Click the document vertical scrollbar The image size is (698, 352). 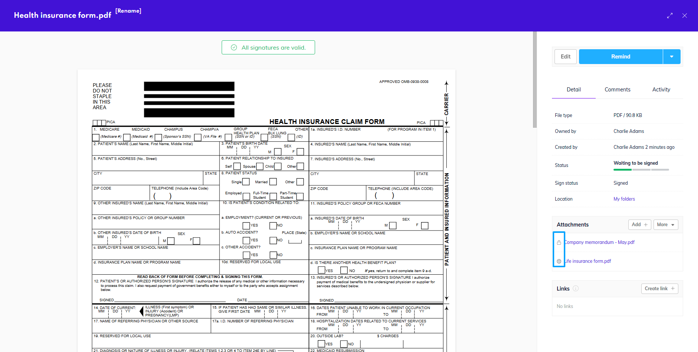pos(535,80)
